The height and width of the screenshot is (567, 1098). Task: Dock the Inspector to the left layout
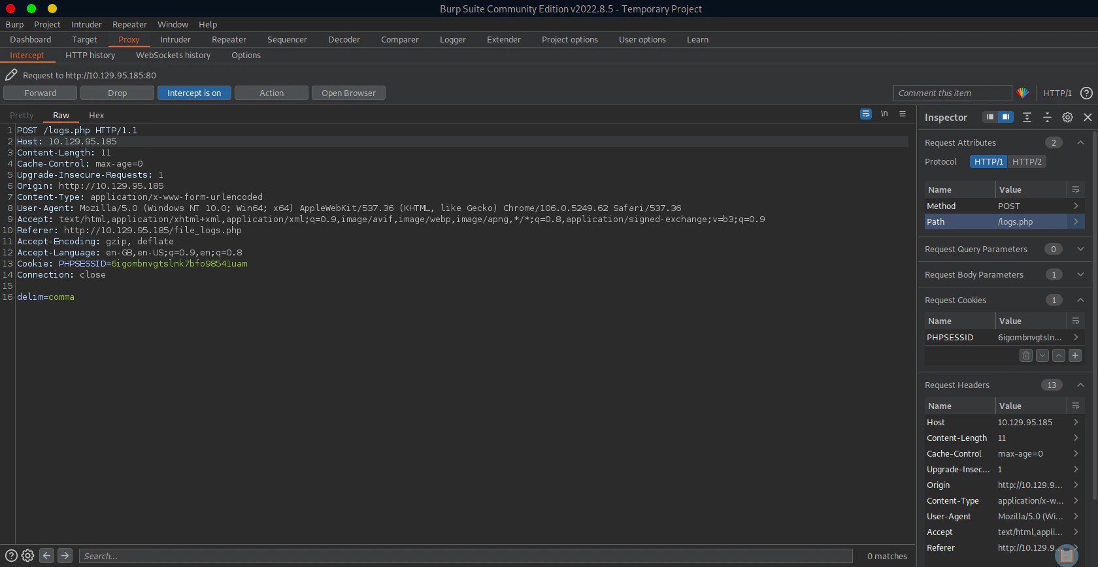coord(990,117)
